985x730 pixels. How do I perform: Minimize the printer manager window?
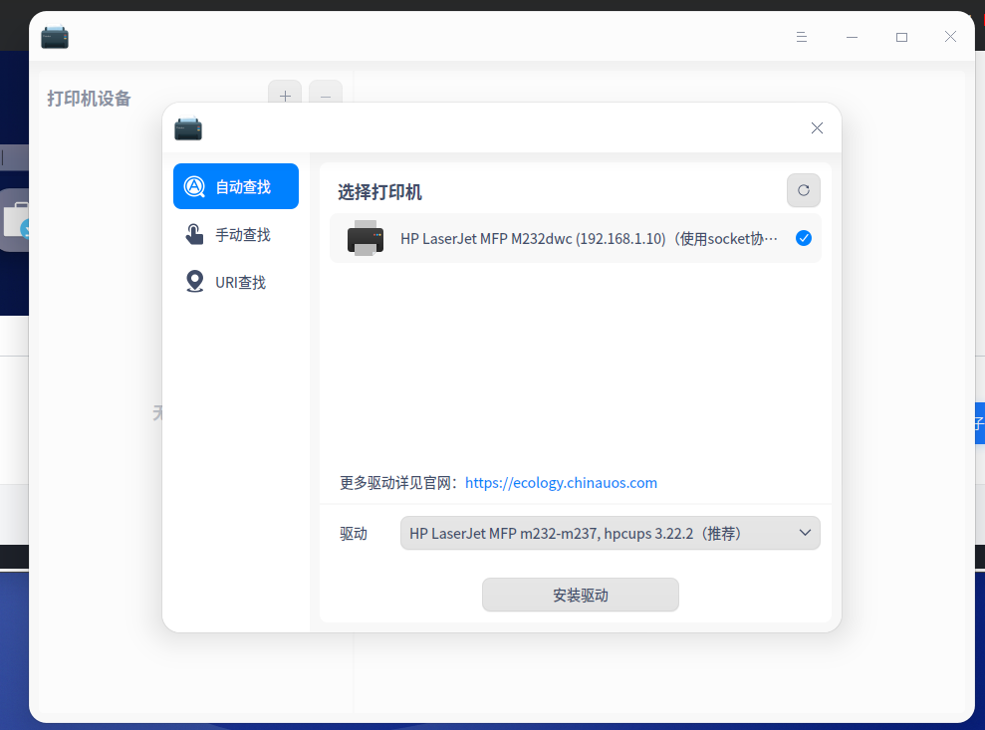852,37
